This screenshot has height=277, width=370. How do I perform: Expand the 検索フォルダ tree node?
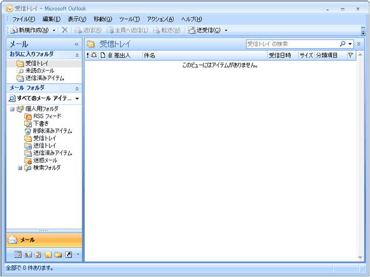[20, 168]
